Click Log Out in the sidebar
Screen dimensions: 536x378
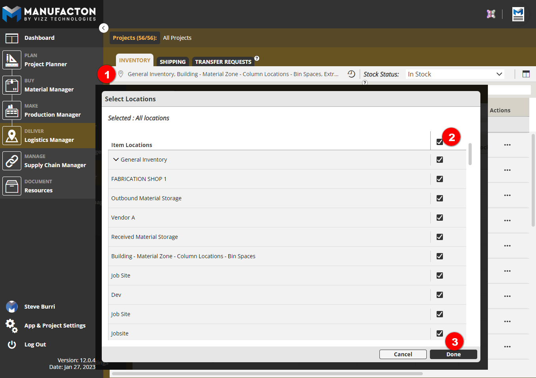(35, 344)
